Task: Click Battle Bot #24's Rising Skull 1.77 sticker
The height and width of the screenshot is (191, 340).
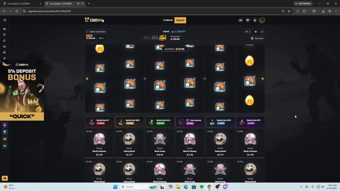Action: coord(129,144)
